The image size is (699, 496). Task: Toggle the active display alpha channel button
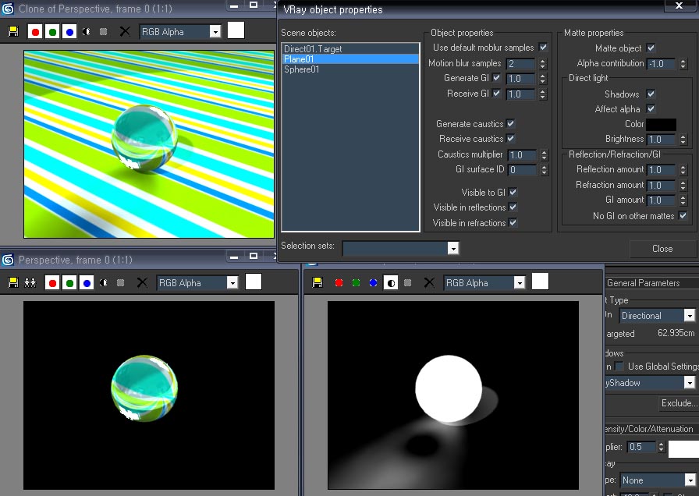(392, 283)
